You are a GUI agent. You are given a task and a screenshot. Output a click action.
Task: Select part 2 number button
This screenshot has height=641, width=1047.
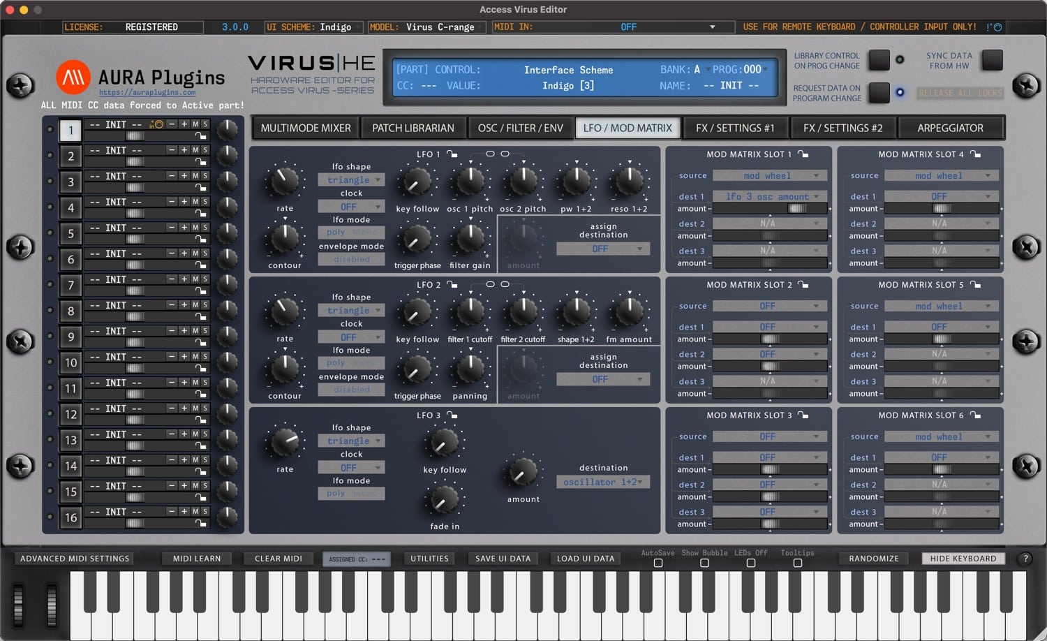click(70, 156)
